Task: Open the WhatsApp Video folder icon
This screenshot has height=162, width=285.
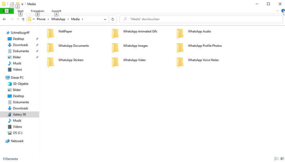Action: (x=115, y=62)
